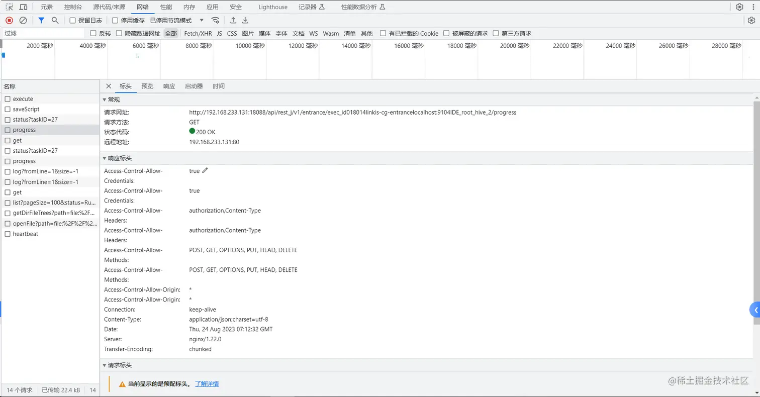Open the Lighthouse tab
This screenshot has width=760, height=397.
tap(273, 7)
